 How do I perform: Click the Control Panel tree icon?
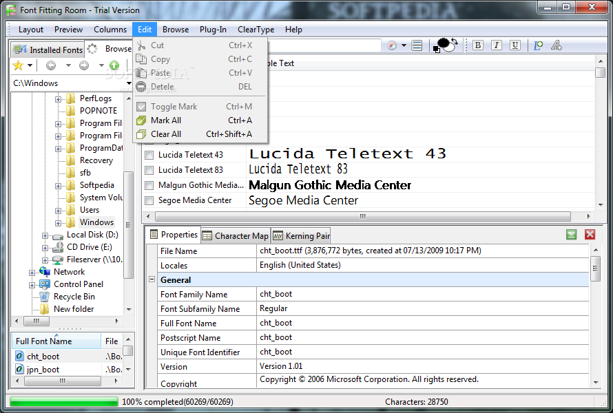tap(45, 284)
